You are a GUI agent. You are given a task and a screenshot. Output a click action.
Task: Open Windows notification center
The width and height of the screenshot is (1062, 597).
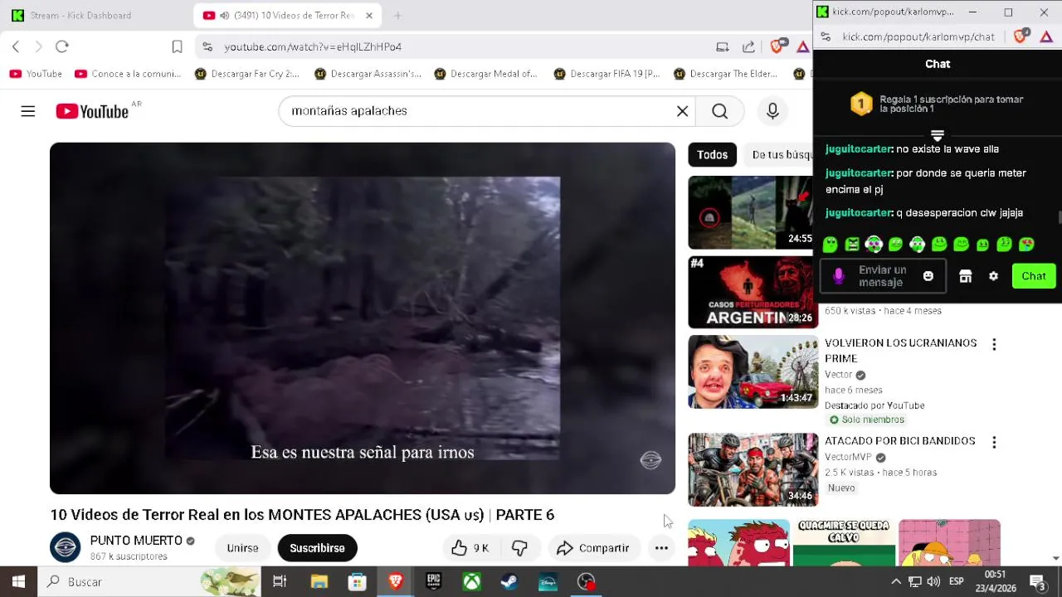coord(1037,582)
